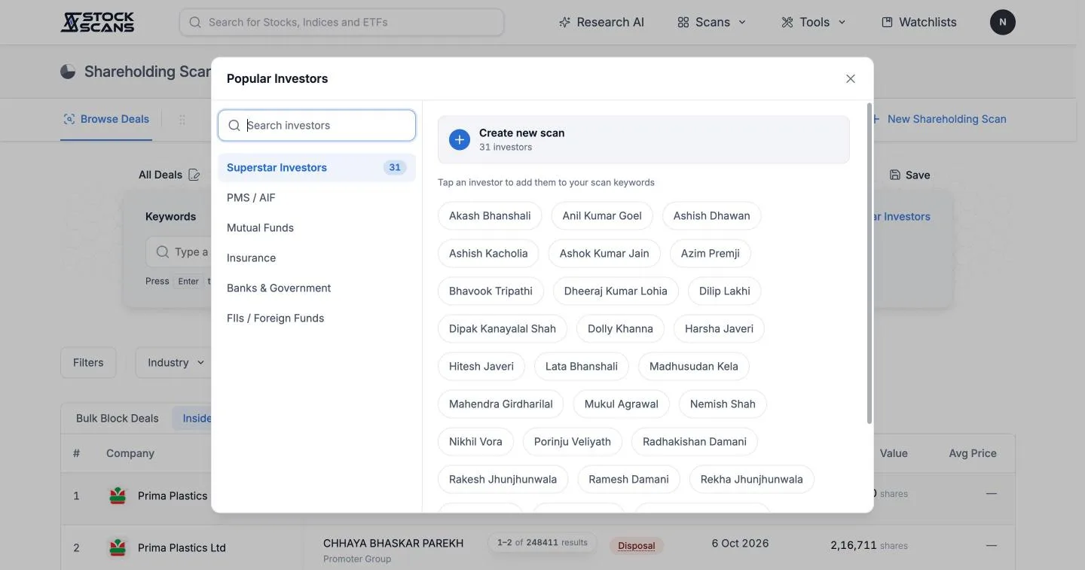Open the Scans dropdown menu
Viewport: 1085px width, 570px height.
(x=711, y=22)
